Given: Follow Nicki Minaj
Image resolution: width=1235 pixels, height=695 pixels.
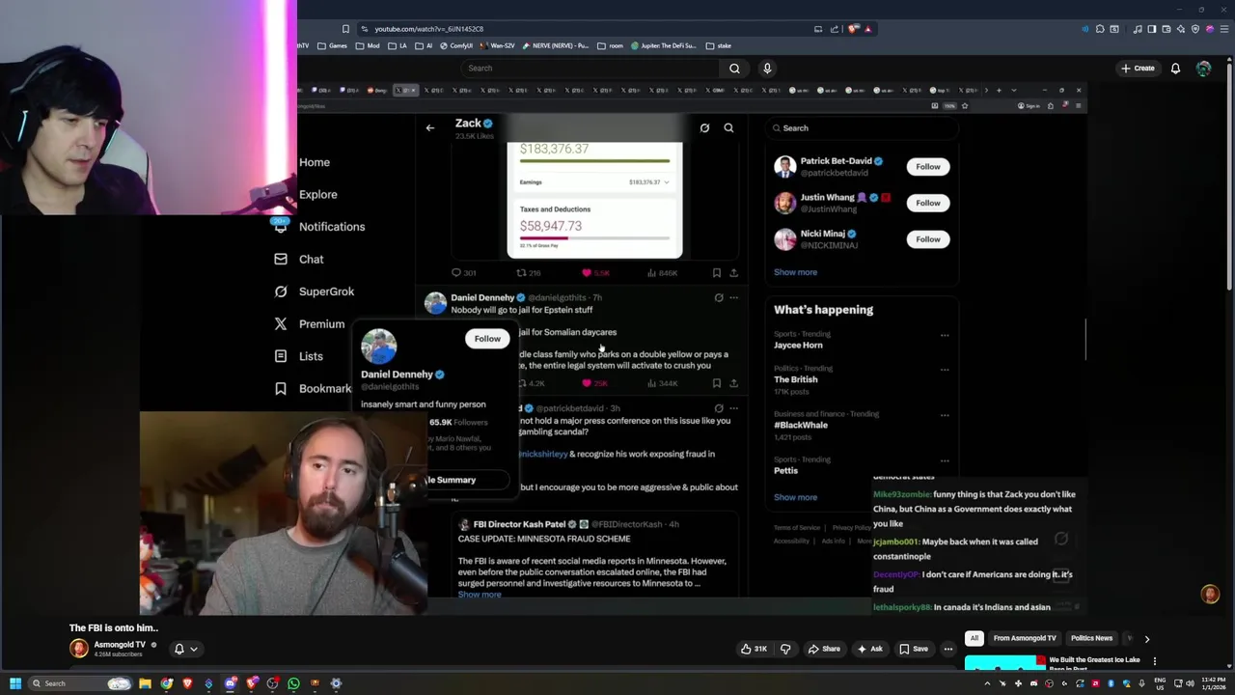Looking at the screenshot, I should coord(928,239).
